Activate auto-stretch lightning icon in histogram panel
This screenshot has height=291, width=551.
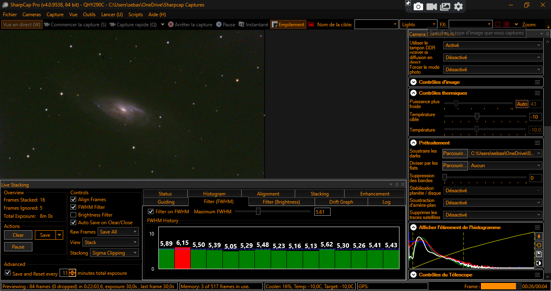click(539, 236)
